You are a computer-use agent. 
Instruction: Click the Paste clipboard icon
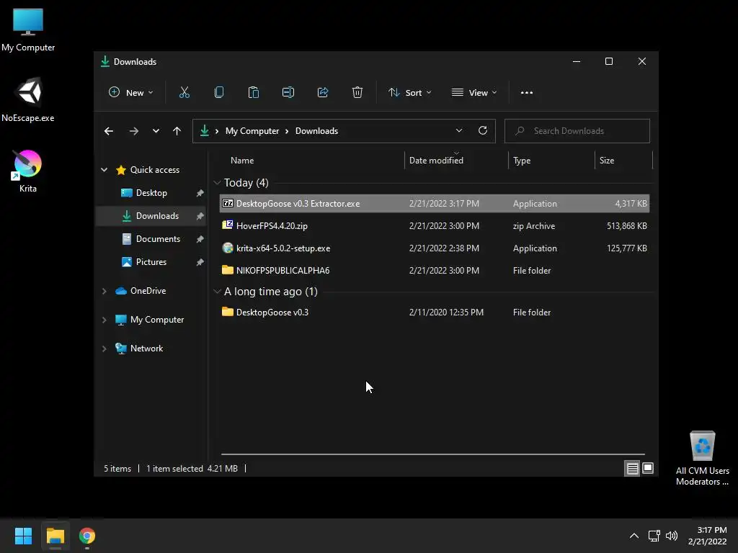(253, 93)
